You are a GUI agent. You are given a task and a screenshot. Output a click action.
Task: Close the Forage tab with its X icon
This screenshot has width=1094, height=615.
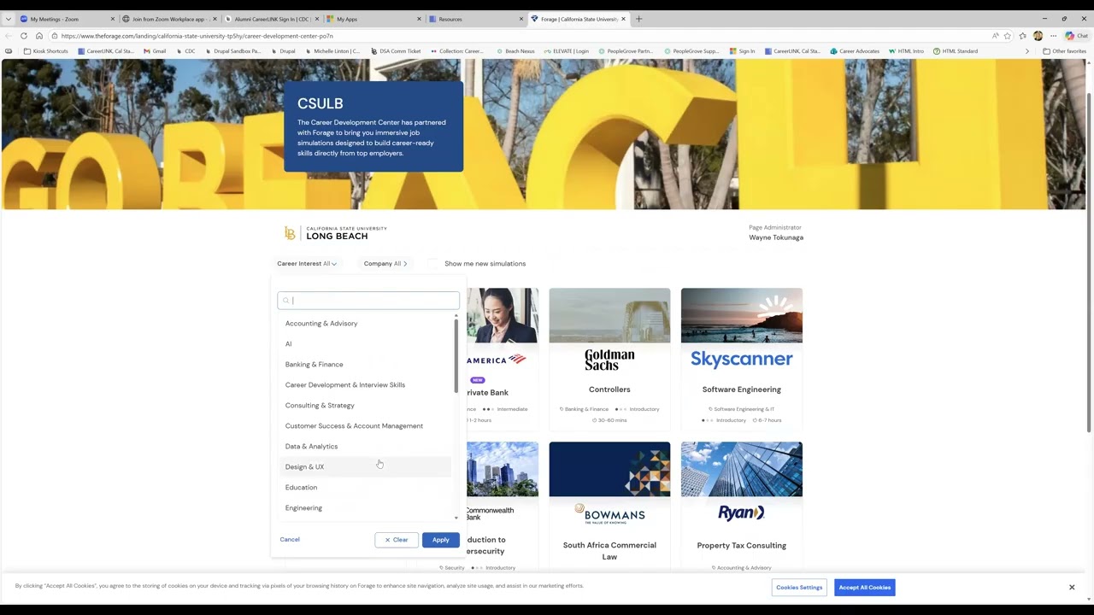click(x=624, y=19)
